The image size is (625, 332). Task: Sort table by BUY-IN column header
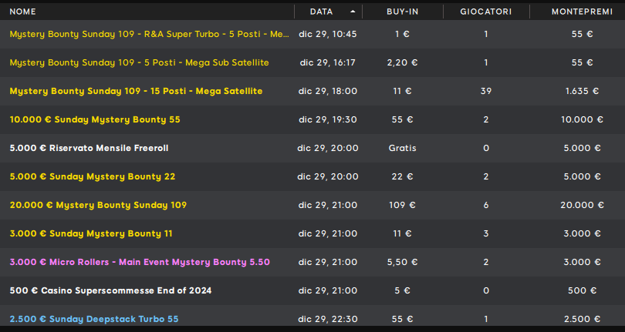[x=401, y=12]
